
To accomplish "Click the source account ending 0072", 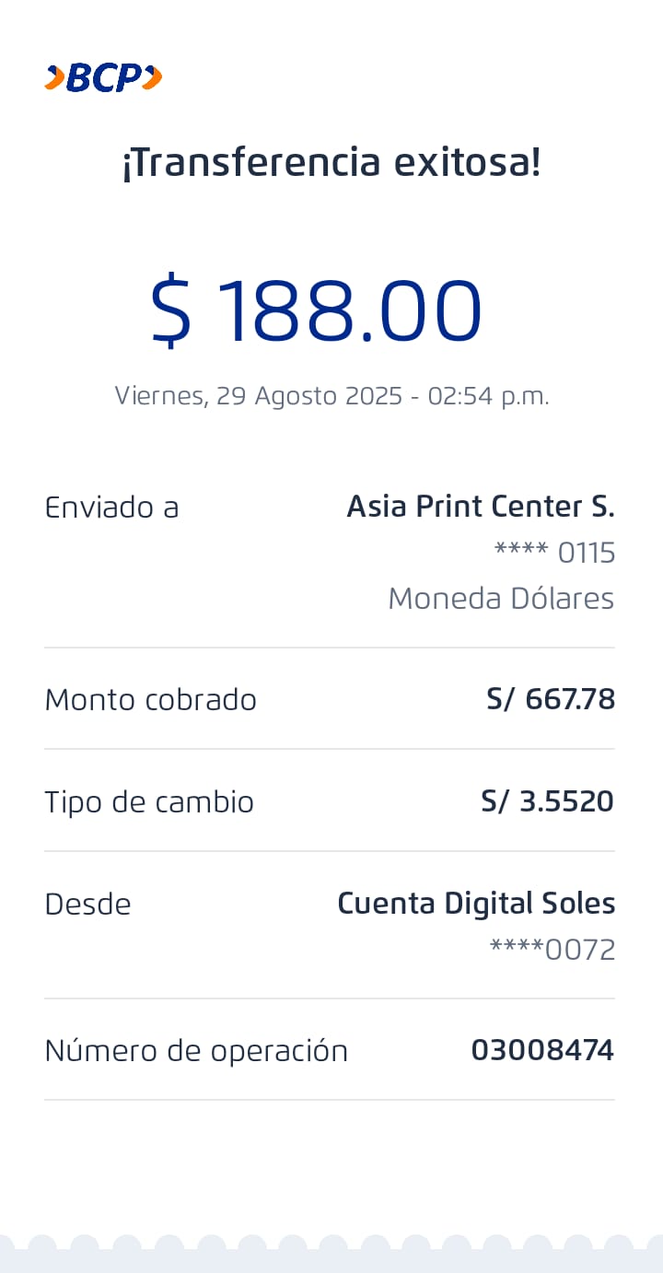I will click(552, 950).
